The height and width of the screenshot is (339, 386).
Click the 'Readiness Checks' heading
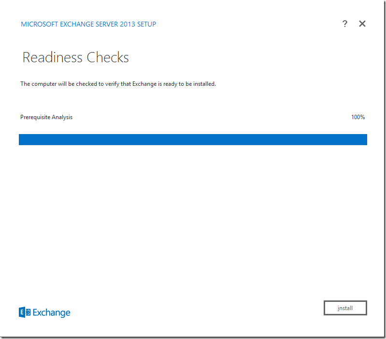click(x=75, y=57)
